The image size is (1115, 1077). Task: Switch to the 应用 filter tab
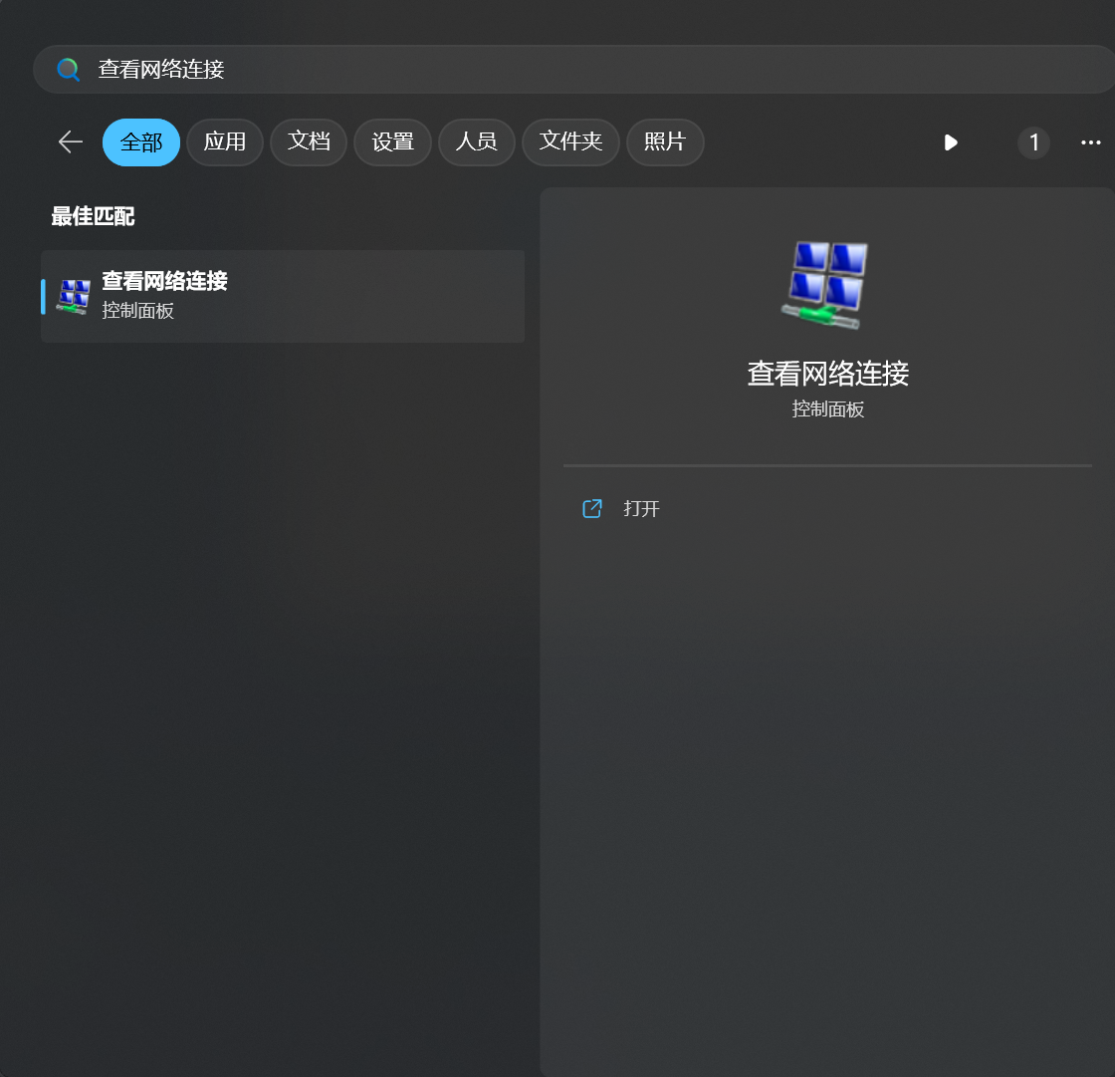coord(224,142)
